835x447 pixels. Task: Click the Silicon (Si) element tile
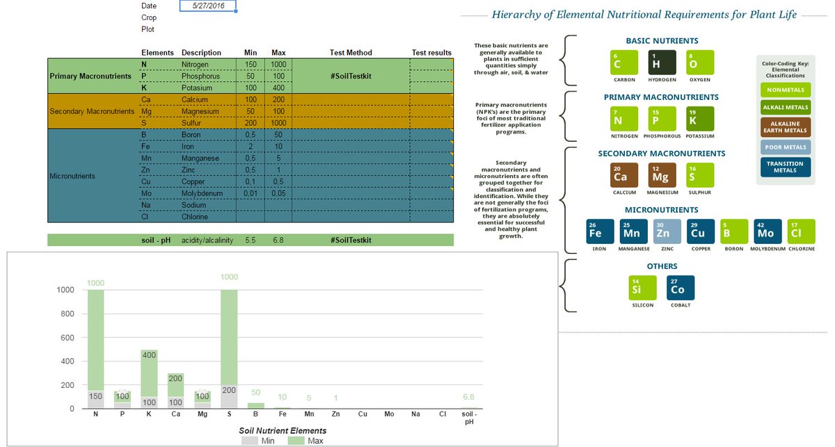(x=642, y=288)
